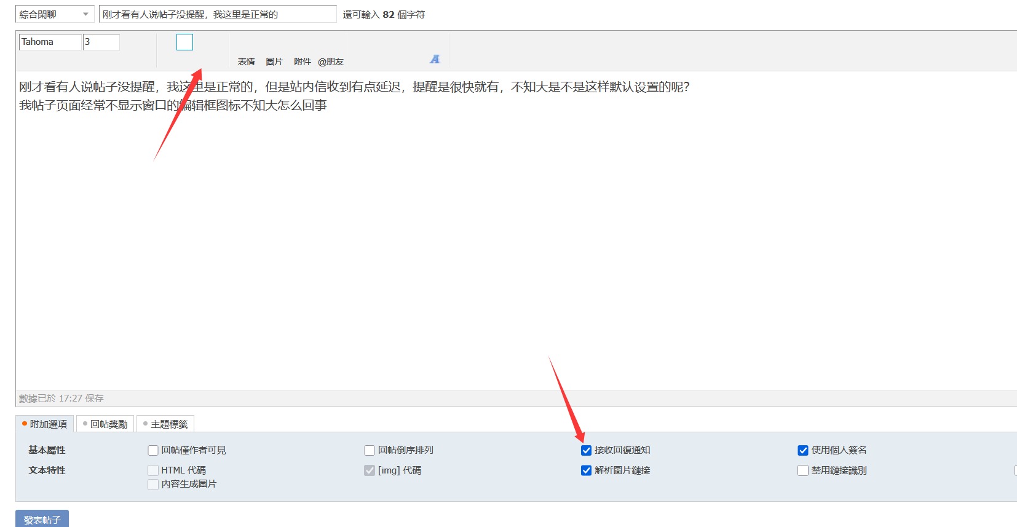Viewport: 1017px width, 527px height.
Task: Open the 表情 emoticon picker
Action: [x=246, y=61]
